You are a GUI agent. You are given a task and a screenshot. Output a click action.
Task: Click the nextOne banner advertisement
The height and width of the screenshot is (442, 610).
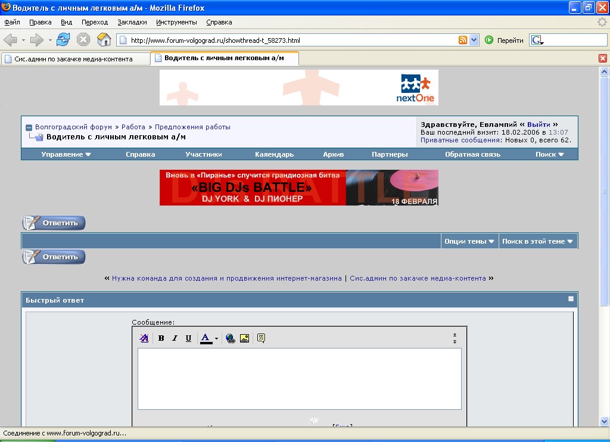(299, 88)
